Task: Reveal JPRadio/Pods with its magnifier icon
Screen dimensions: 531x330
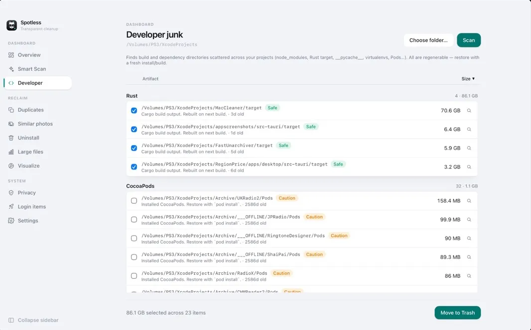Action: click(x=469, y=220)
